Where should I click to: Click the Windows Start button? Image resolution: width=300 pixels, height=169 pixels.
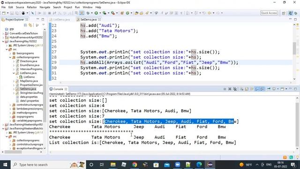[x=5, y=165]
